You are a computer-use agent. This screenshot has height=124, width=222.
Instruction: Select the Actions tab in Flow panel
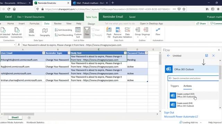(187, 86)
